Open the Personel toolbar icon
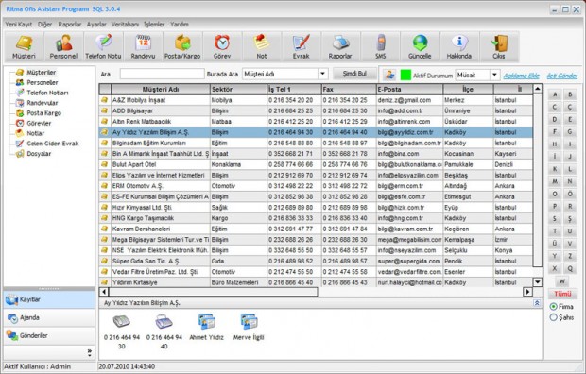 pos(63,46)
